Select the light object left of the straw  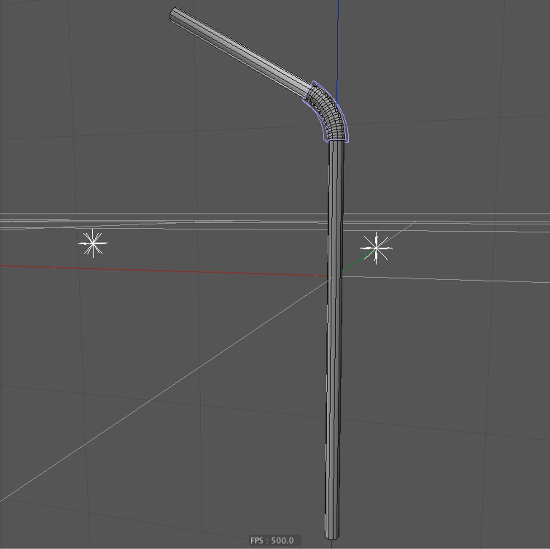92,243
